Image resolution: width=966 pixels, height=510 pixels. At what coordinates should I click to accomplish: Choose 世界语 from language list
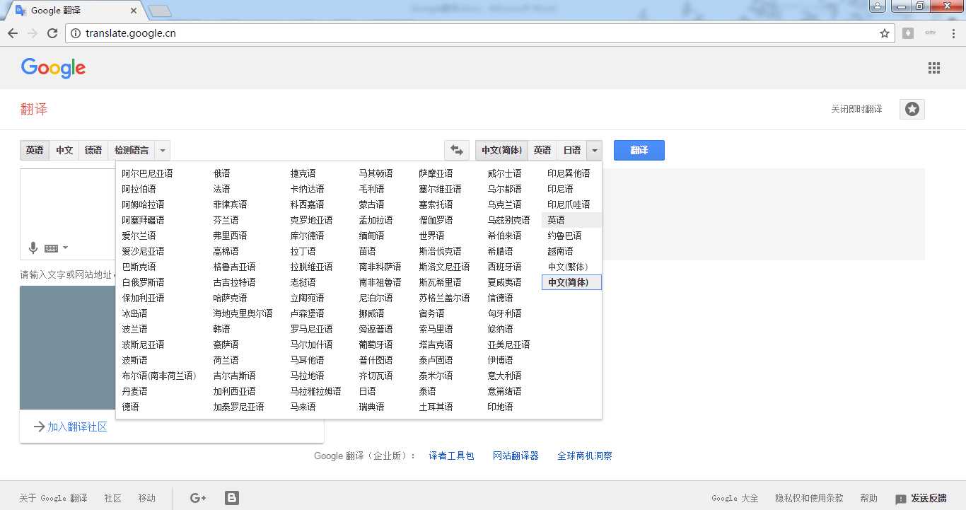(431, 236)
